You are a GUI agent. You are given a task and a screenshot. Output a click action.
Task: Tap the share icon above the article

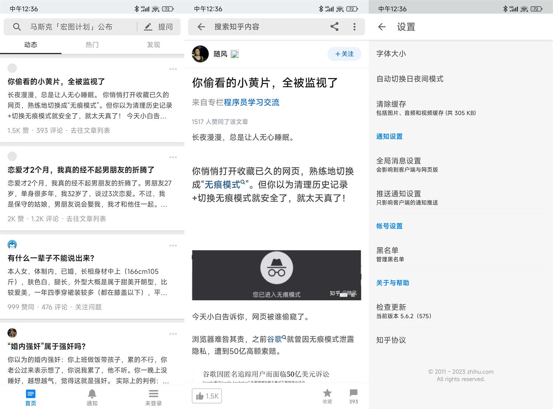[334, 27]
